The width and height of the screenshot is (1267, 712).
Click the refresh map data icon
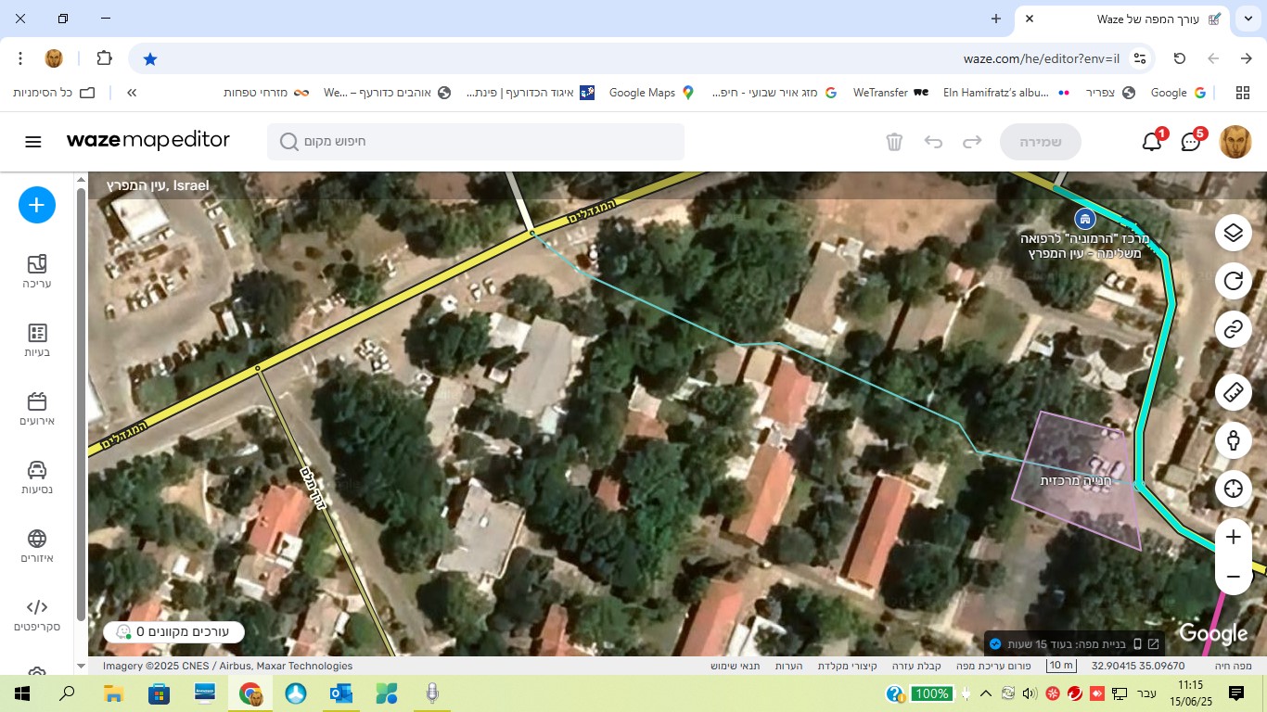click(1233, 281)
